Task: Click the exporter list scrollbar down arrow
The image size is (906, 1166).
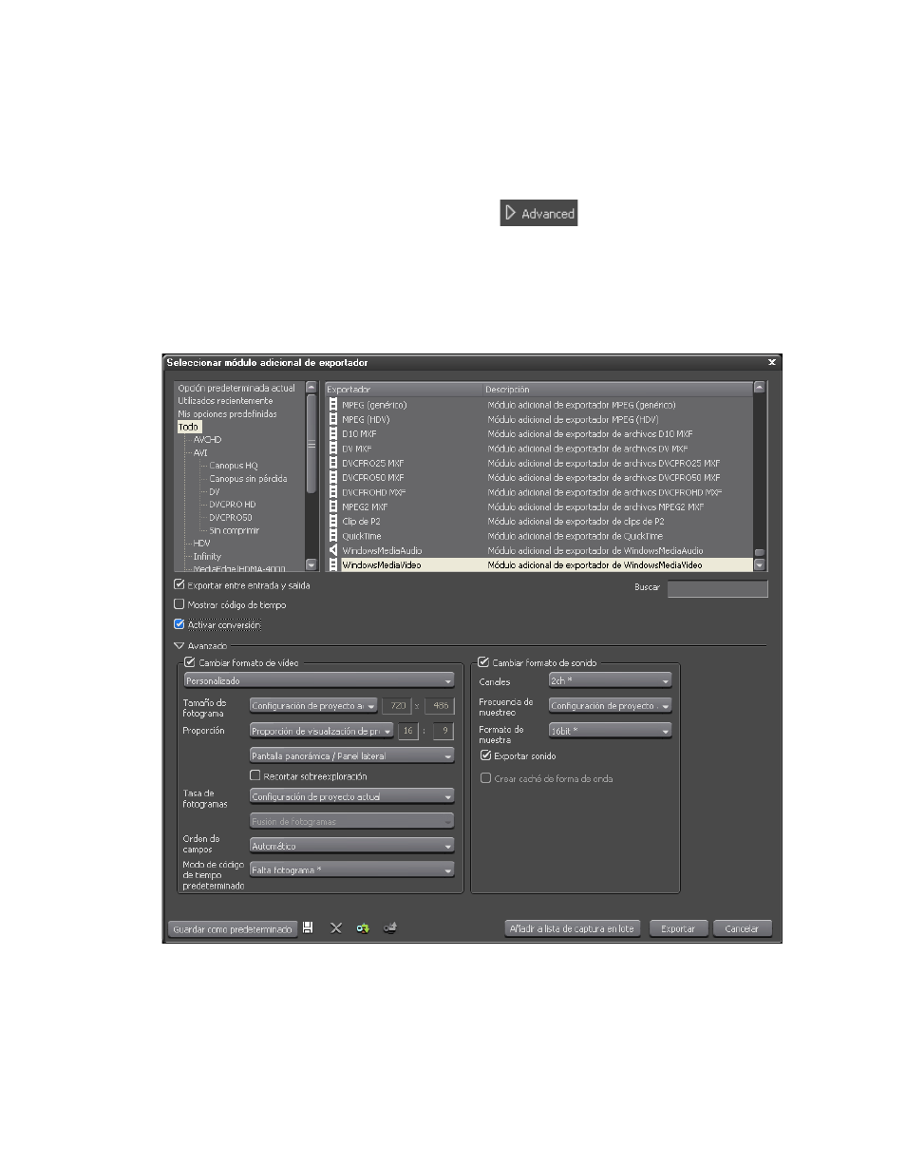Action: (x=759, y=564)
